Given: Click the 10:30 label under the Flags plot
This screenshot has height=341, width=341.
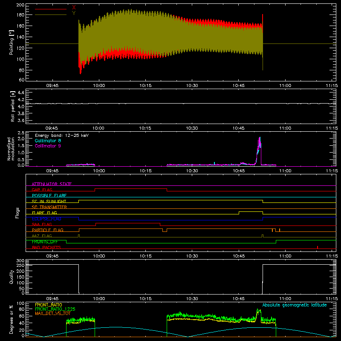Looking at the screenshot, I should pyautogui.click(x=192, y=256).
